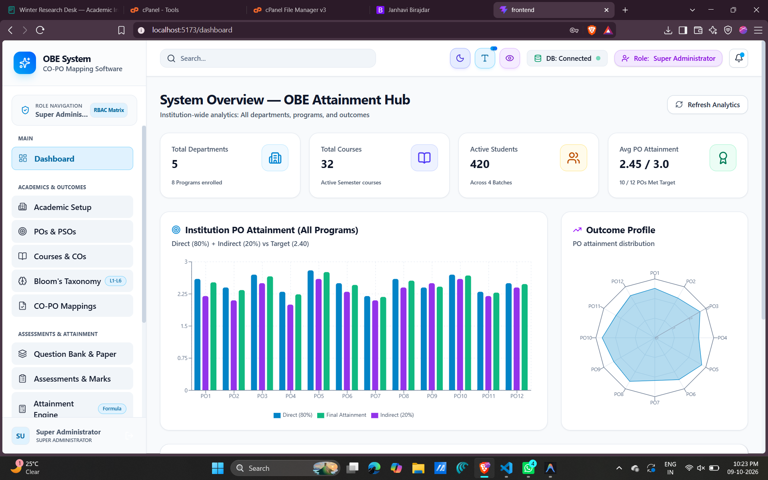Open the Leo AI sparkle icon
This screenshot has height=480, width=768.
tap(713, 30)
